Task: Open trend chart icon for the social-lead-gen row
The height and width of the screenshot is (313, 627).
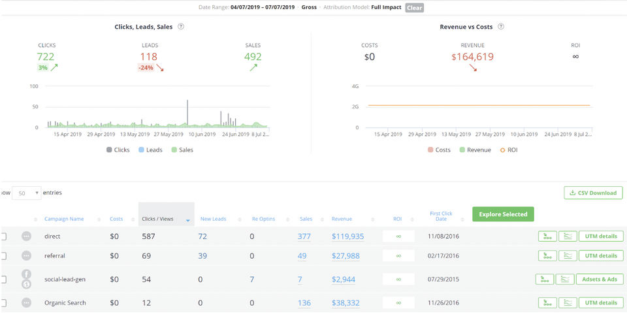Action: [565, 279]
